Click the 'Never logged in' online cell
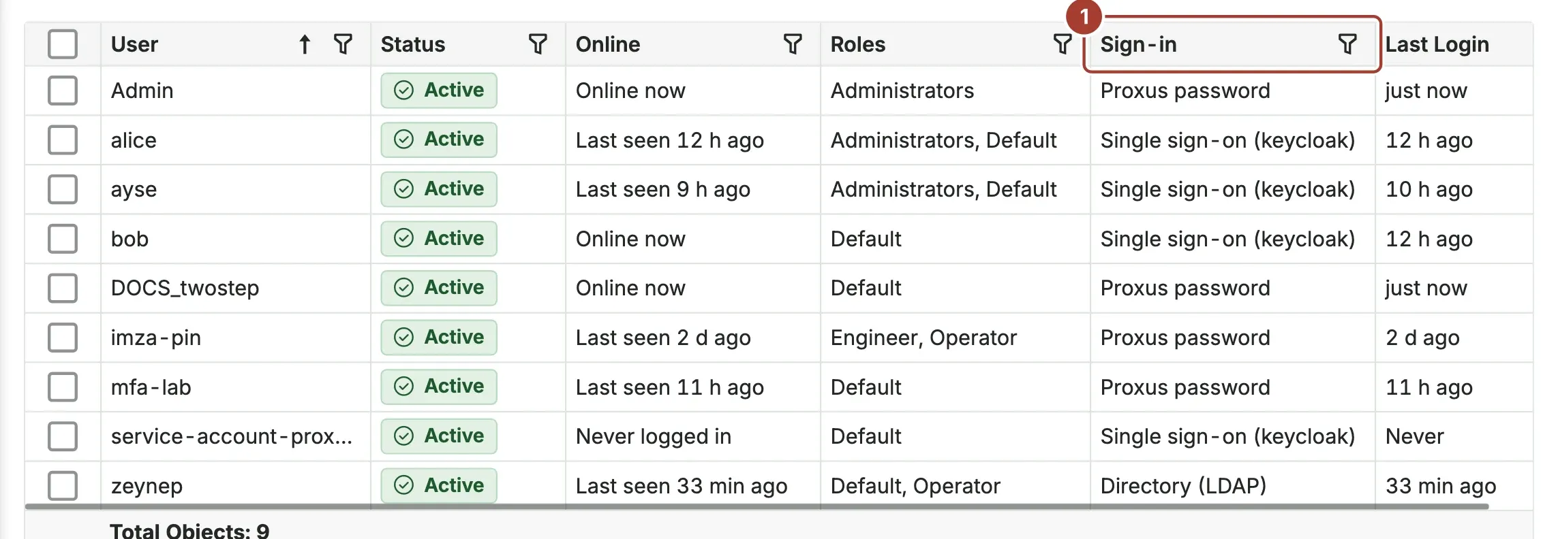 coord(654,437)
